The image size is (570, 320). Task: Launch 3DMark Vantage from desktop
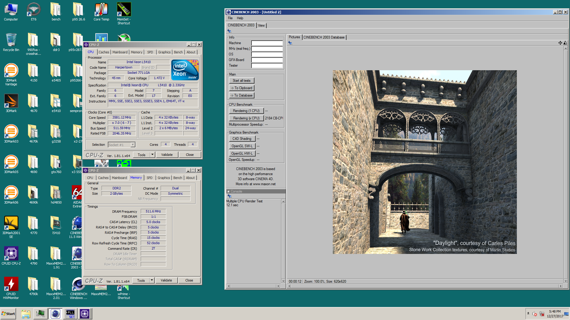11,75
